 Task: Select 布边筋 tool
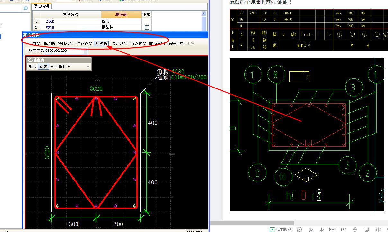point(49,43)
